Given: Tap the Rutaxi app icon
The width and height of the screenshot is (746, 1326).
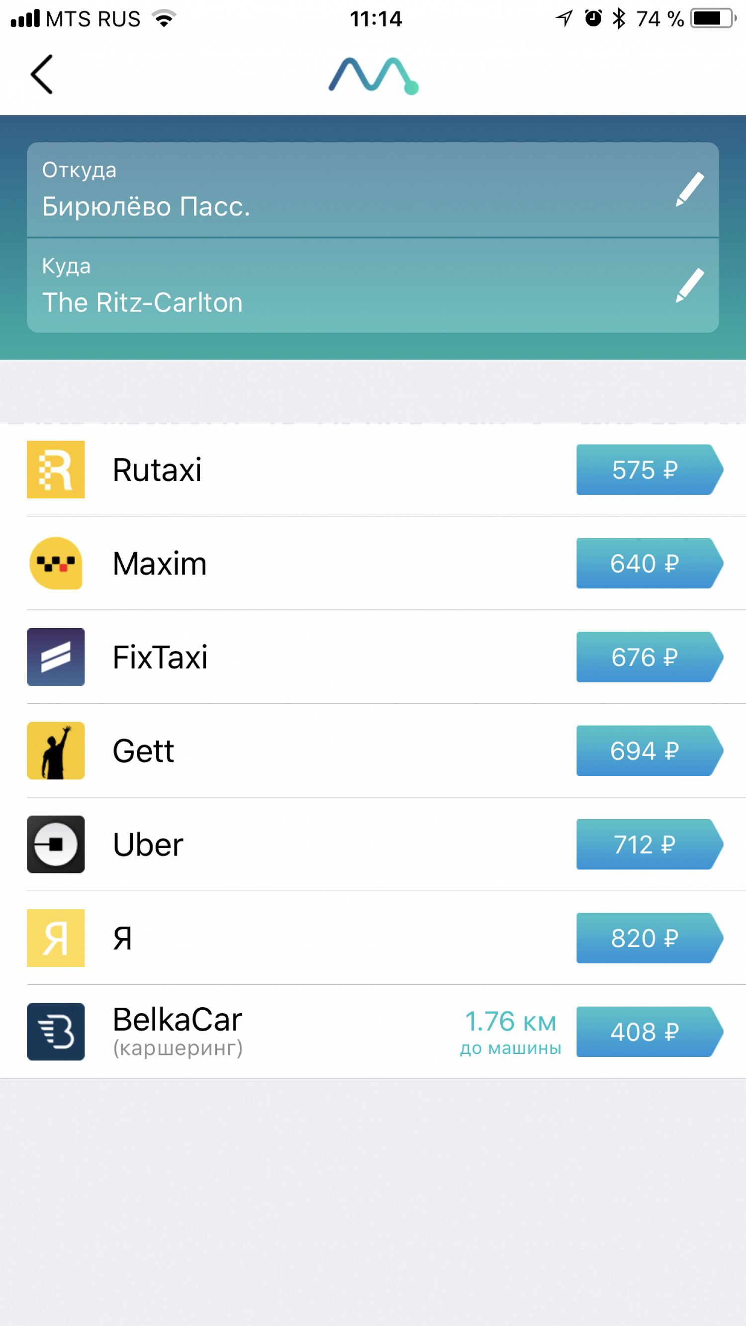Looking at the screenshot, I should pyautogui.click(x=56, y=470).
